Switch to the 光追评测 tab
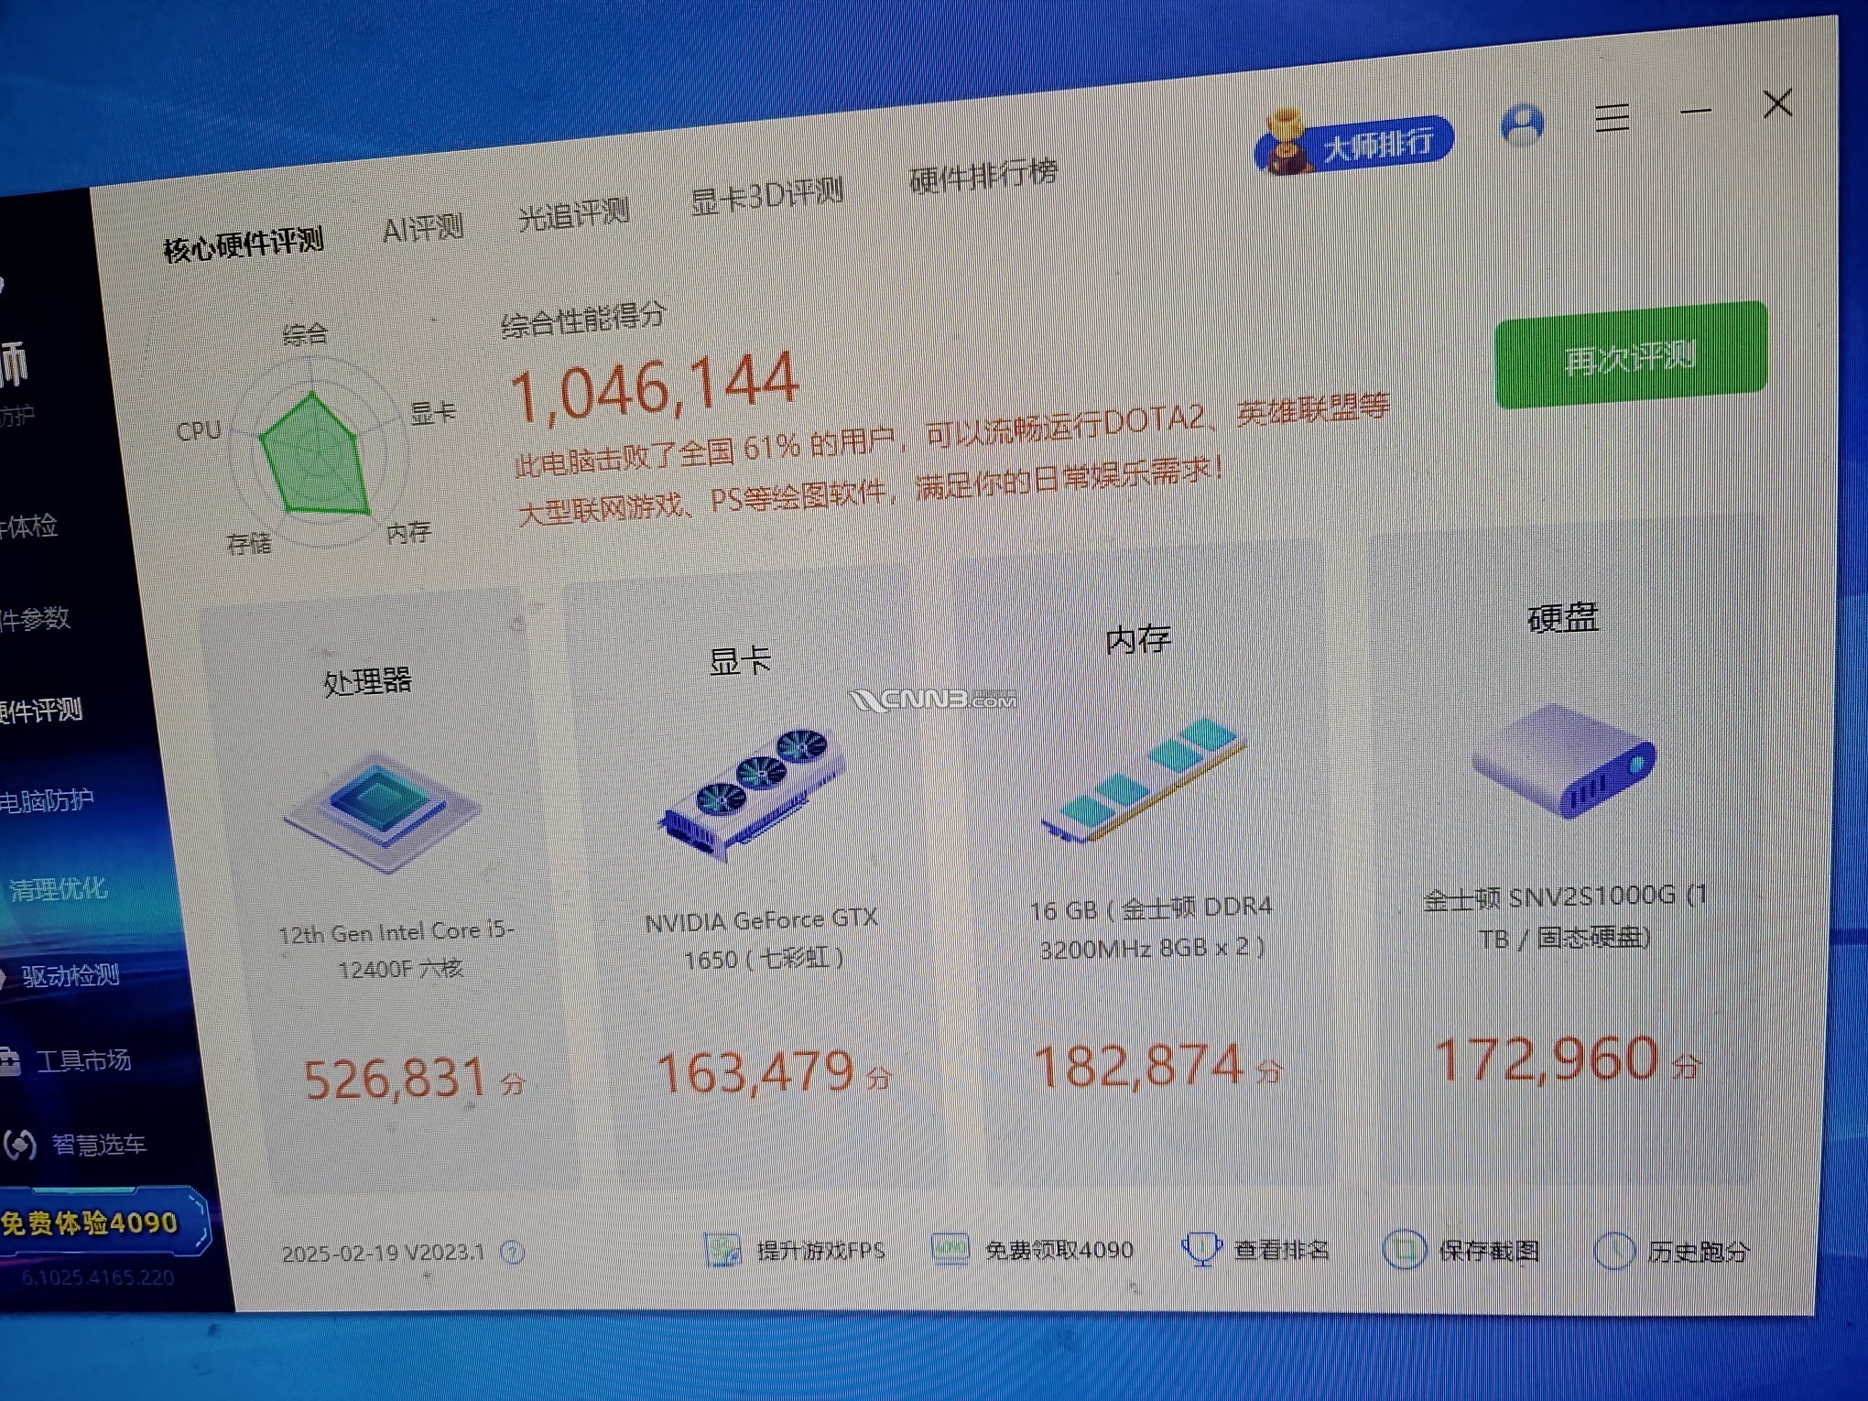The width and height of the screenshot is (1868, 1401). (x=573, y=214)
